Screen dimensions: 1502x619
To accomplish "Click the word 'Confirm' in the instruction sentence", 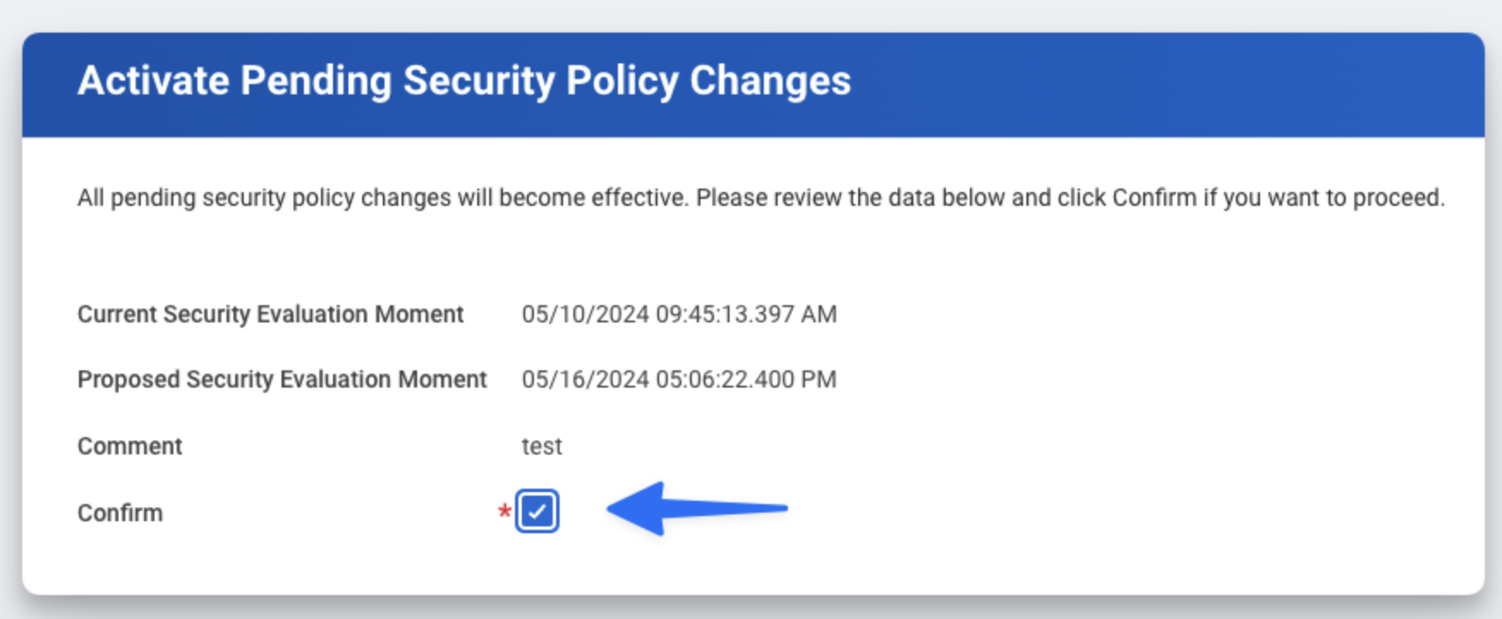I will point(1154,198).
